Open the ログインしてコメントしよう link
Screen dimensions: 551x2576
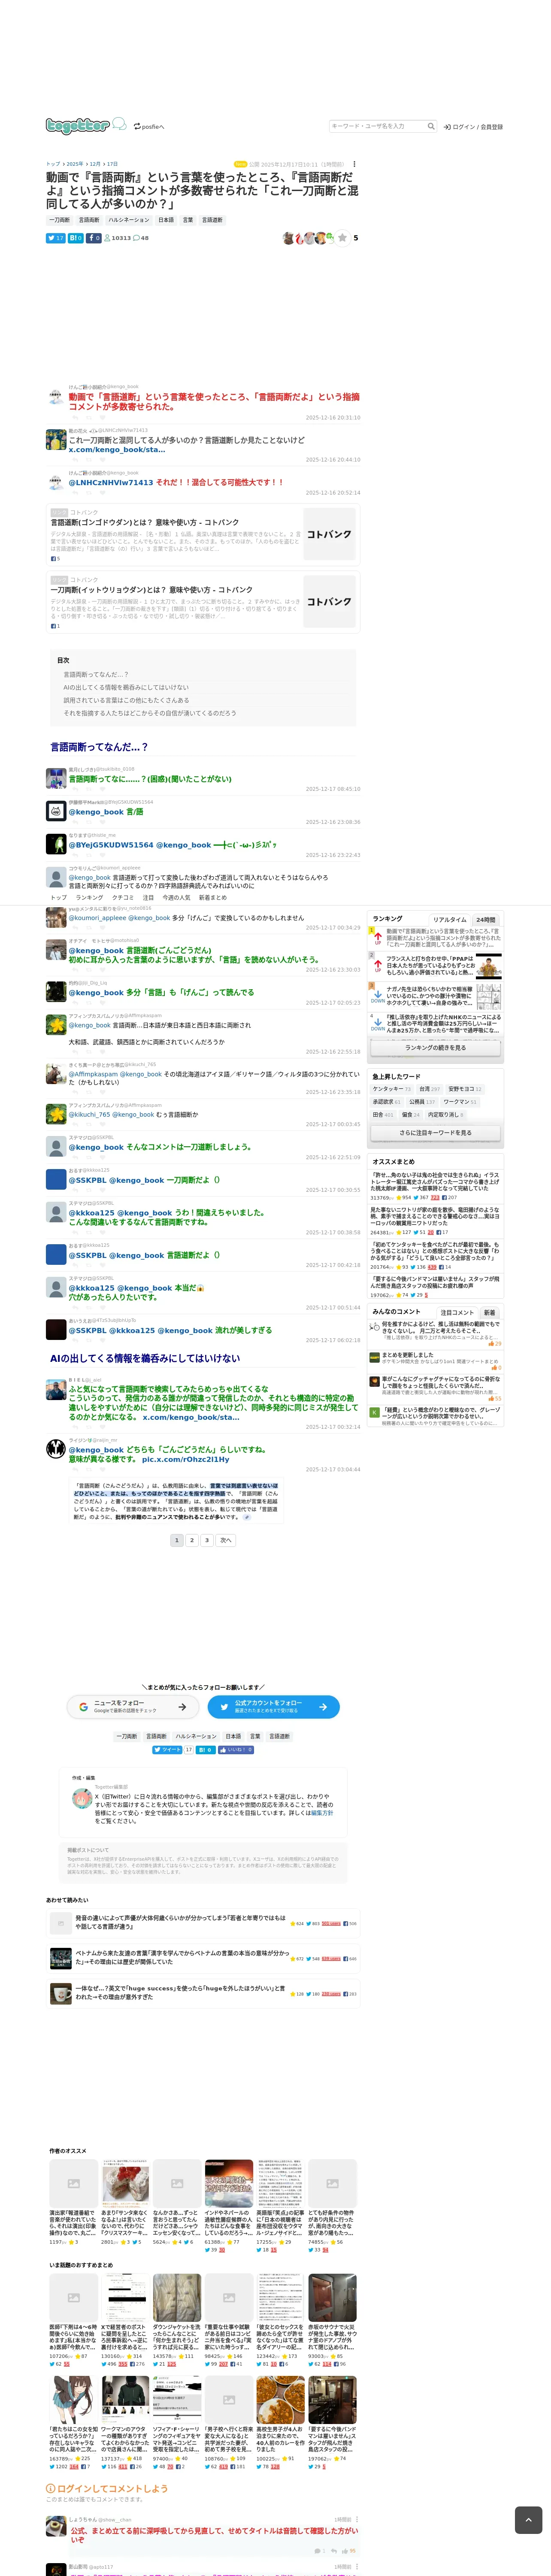tap(107, 2489)
